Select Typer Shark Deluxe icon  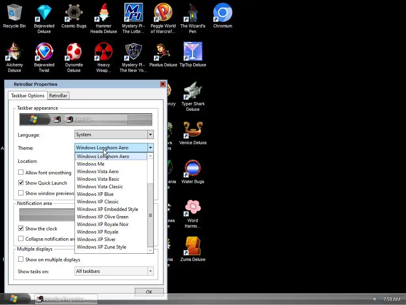(193, 96)
